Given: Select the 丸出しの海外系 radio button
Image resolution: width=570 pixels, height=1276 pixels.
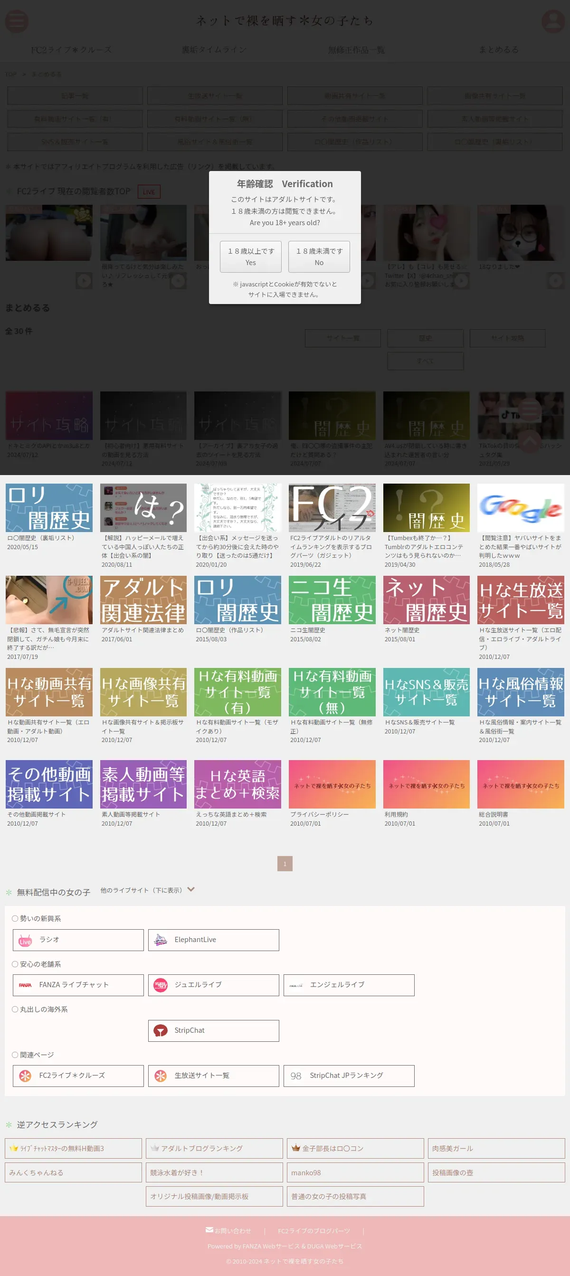Looking at the screenshot, I should pyautogui.click(x=15, y=1009).
